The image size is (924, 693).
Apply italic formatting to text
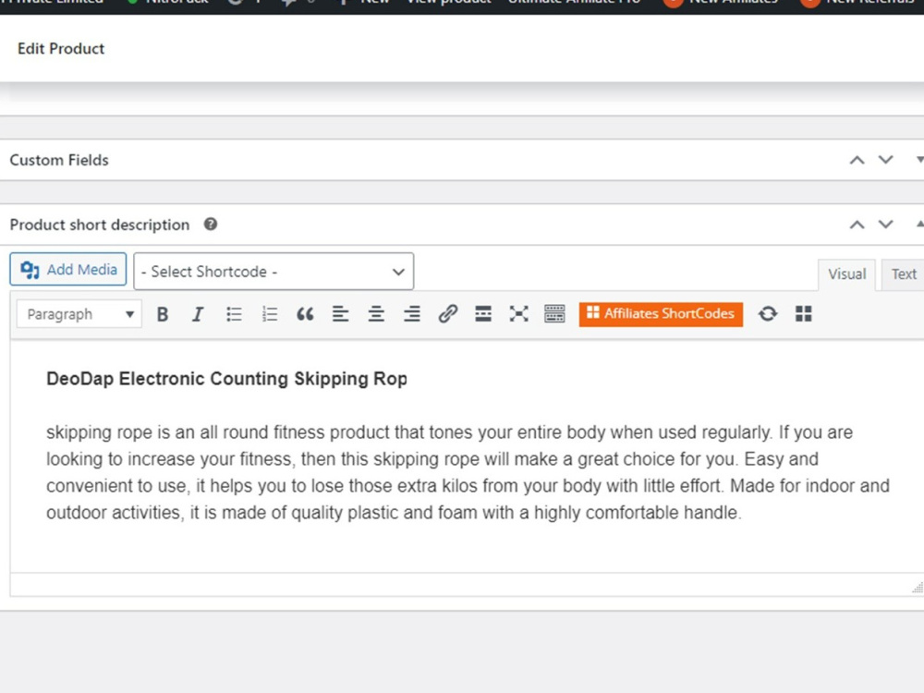(x=198, y=314)
